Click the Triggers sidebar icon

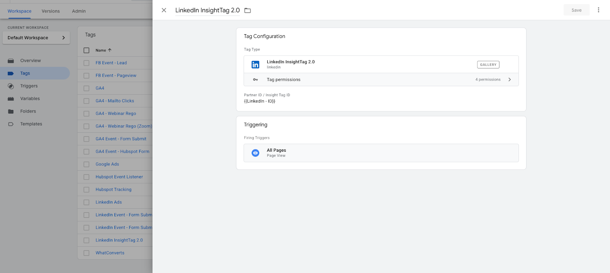11,86
